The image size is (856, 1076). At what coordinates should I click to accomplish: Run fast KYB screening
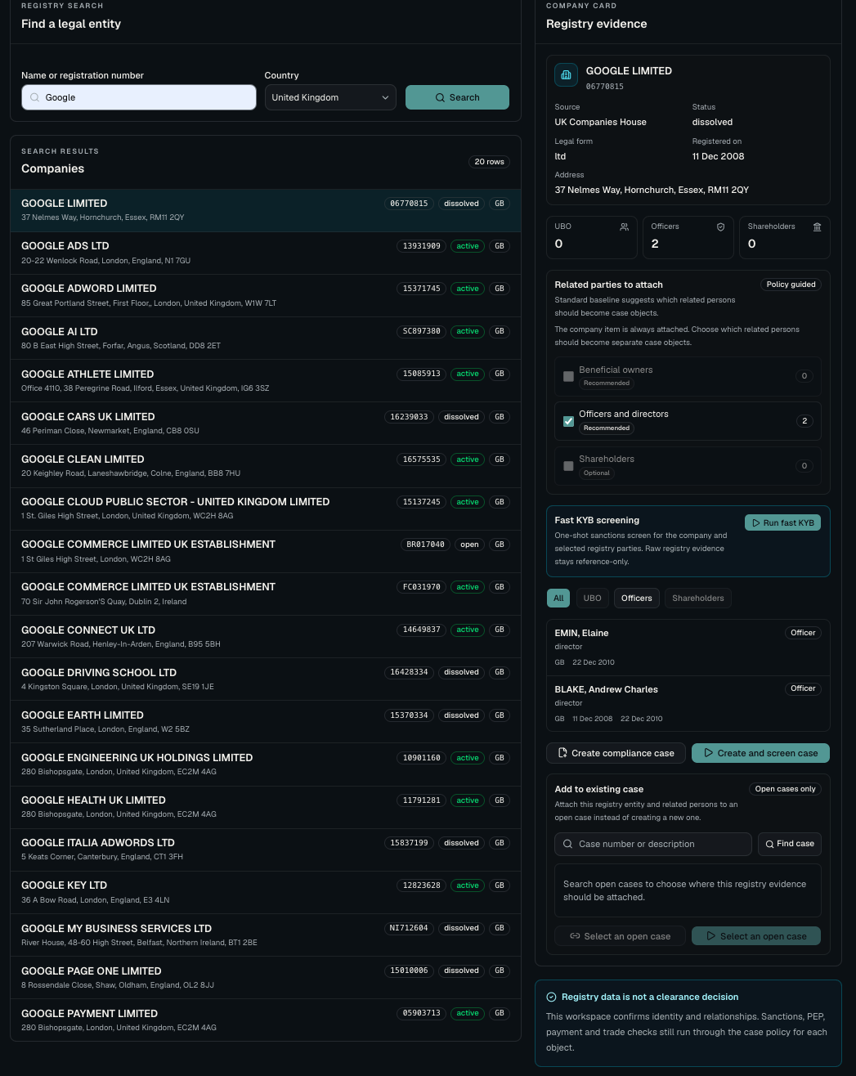pos(782,522)
